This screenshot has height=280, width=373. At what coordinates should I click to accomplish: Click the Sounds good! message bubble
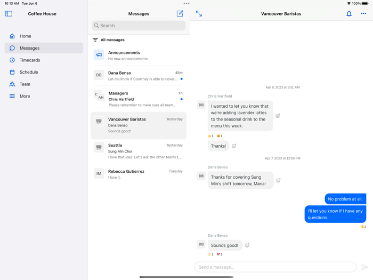coord(224,245)
